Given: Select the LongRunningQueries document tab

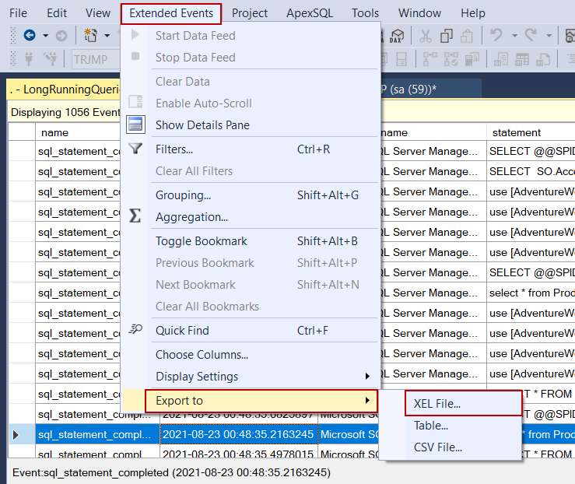Looking at the screenshot, I should [x=65, y=89].
